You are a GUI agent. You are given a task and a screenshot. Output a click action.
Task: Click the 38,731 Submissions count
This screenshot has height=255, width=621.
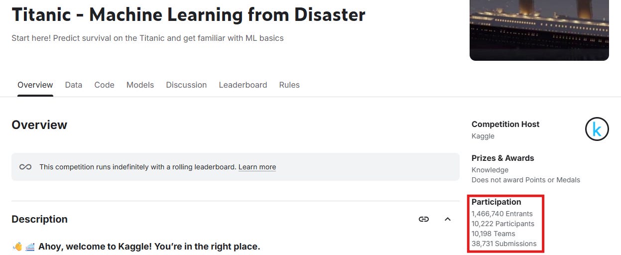(504, 244)
